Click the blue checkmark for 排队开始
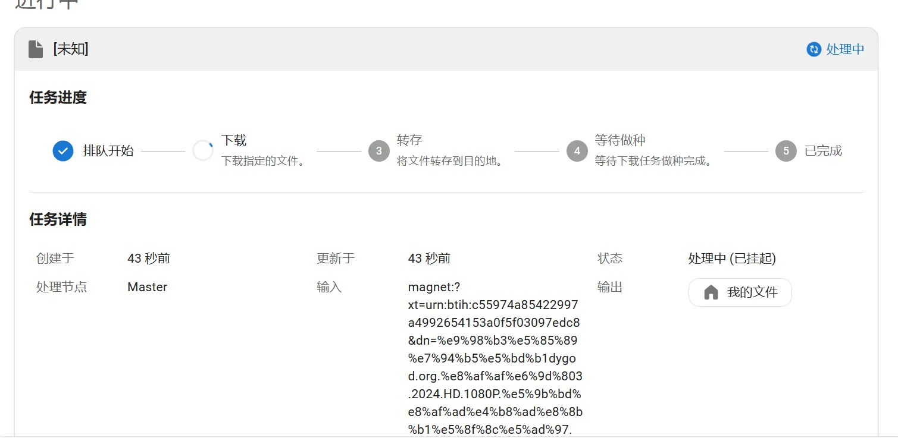 tap(63, 151)
